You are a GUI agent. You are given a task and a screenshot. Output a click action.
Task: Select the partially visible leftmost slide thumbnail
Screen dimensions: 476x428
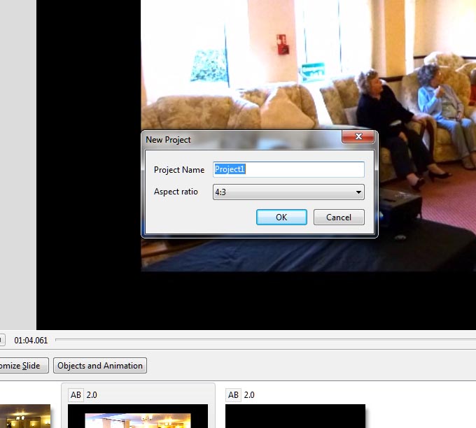[x=25, y=417]
